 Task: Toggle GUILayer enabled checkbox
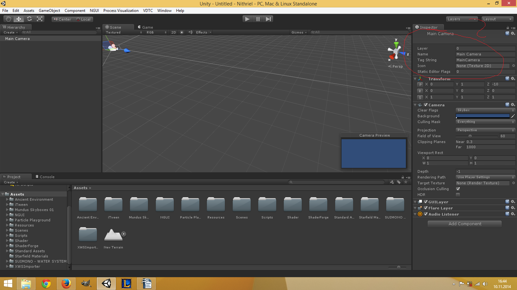pyautogui.click(x=426, y=202)
